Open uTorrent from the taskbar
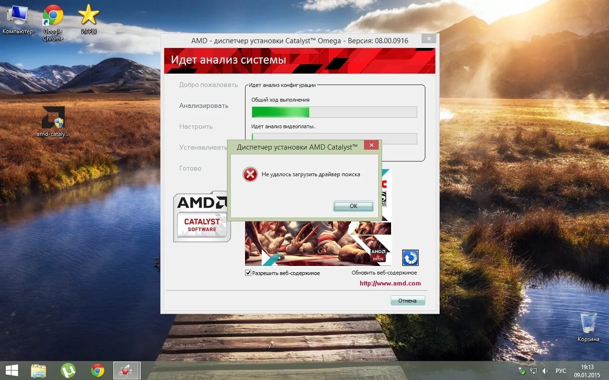The height and width of the screenshot is (380, 609). (68, 370)
